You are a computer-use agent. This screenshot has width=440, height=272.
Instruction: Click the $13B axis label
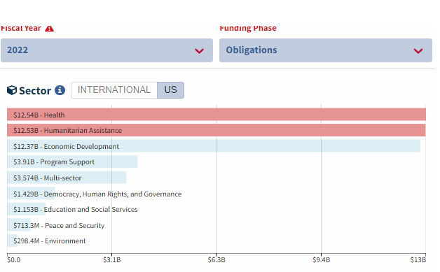418,260
